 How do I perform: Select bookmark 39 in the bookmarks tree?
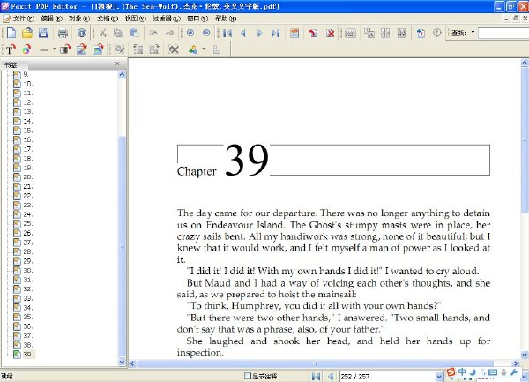tap(28, 354)
